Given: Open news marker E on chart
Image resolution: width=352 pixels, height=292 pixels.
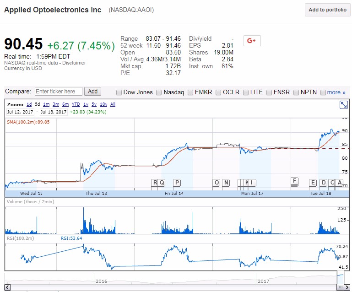Looking at the screenshot, I should coord(313,183).
